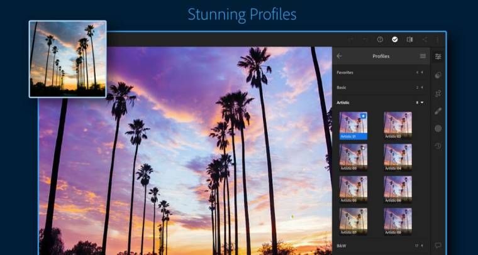Viewport: 478px width, 255px height.
Task: Apply the Artistic 02 profile
Action: click(x=397, y=124)
